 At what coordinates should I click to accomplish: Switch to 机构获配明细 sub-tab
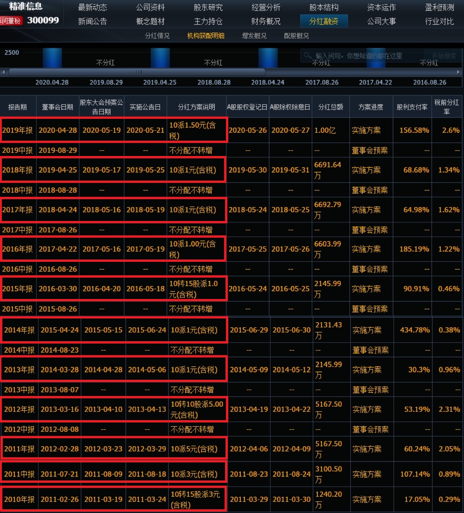206,36
